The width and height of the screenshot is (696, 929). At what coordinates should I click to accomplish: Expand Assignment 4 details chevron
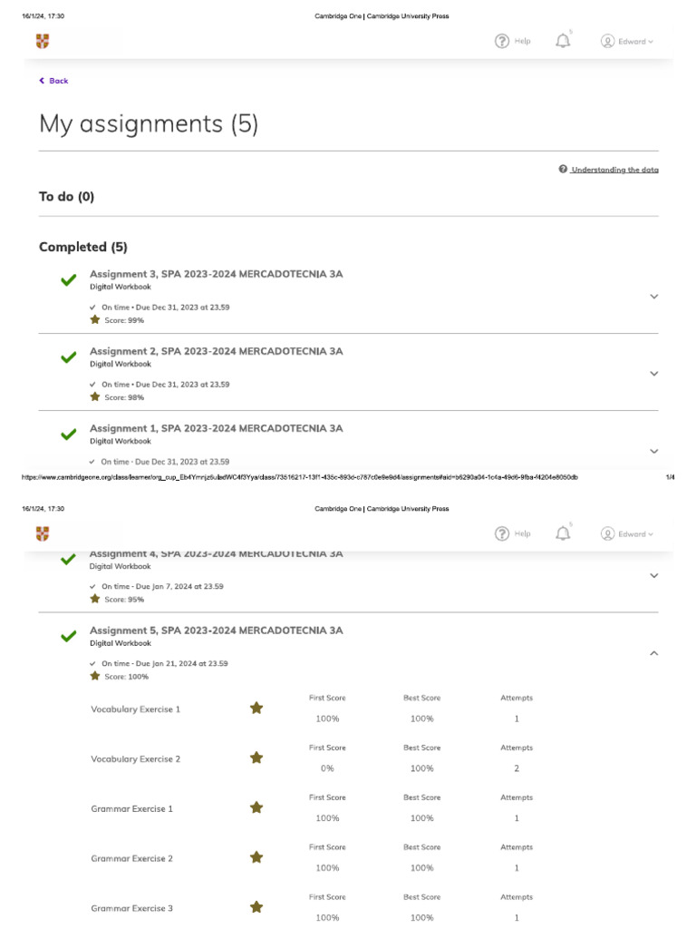pyautogui.click(x=654, y=575)
